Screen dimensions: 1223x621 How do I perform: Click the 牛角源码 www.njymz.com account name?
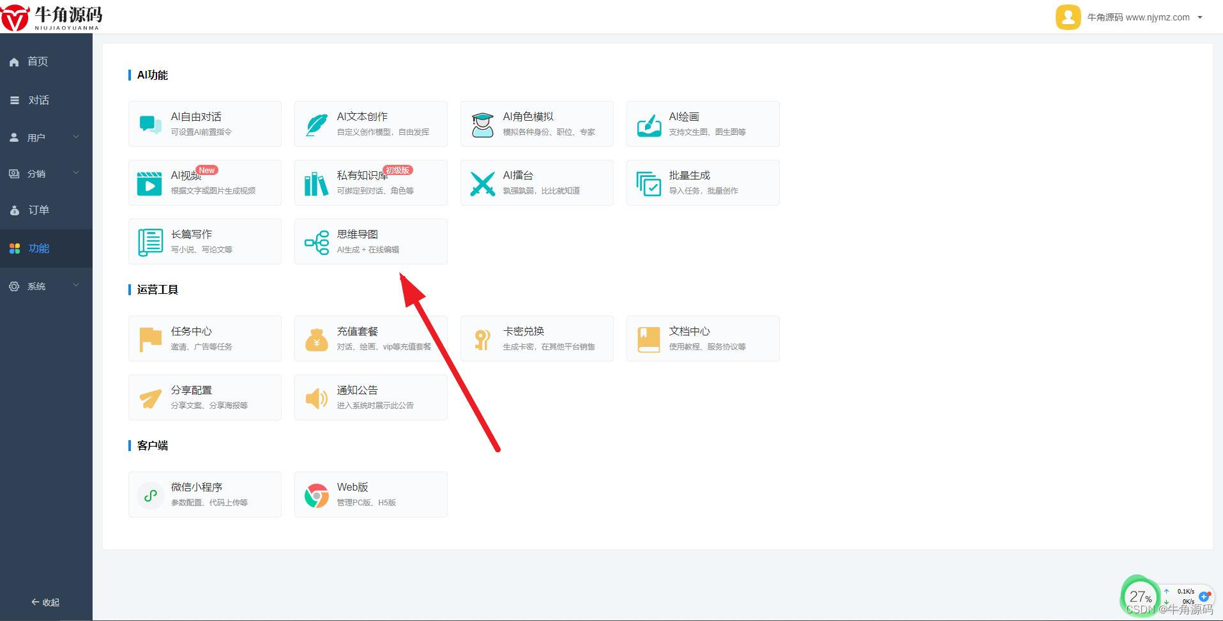pos(1138,17)
